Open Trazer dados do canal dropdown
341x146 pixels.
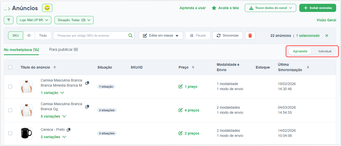[271, 8]
